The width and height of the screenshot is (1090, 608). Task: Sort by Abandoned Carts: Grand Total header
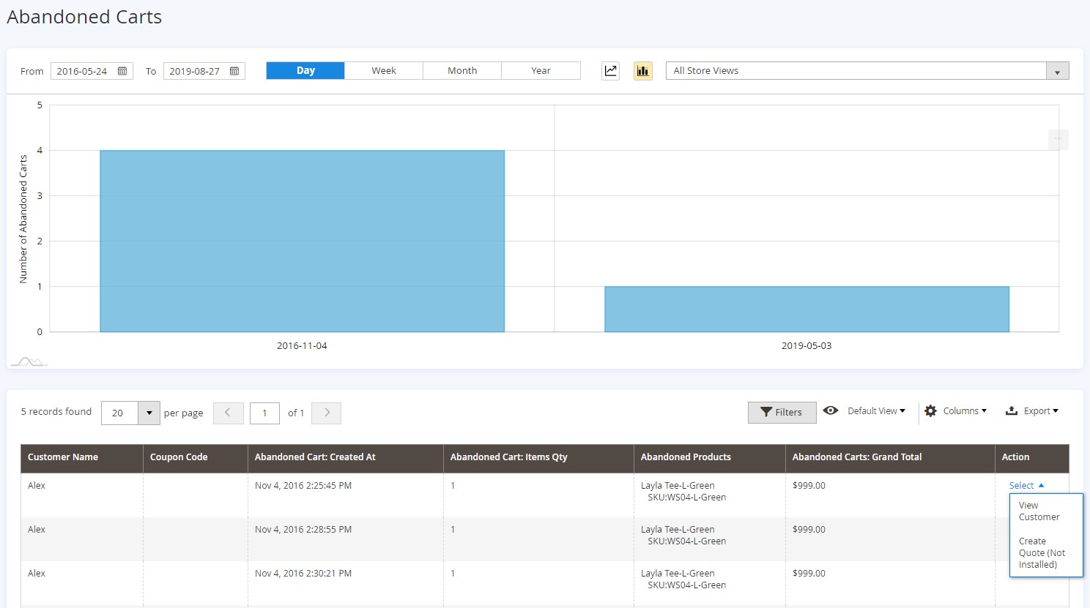890,457
